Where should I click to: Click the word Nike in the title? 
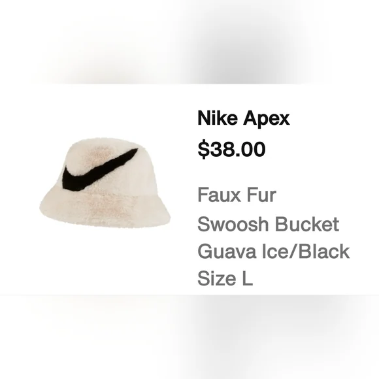(218, 118)
